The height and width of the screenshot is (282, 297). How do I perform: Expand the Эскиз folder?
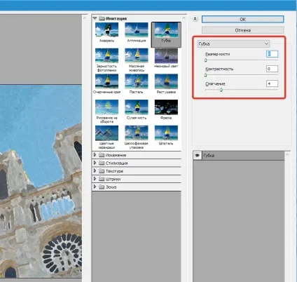pyautogui.click(x=95, y=187)
